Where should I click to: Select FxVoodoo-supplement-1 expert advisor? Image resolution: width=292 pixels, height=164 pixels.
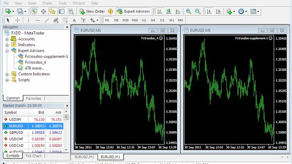pos(47,56)
